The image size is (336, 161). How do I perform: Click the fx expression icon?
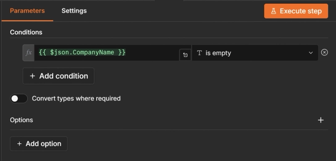(29, 53)
